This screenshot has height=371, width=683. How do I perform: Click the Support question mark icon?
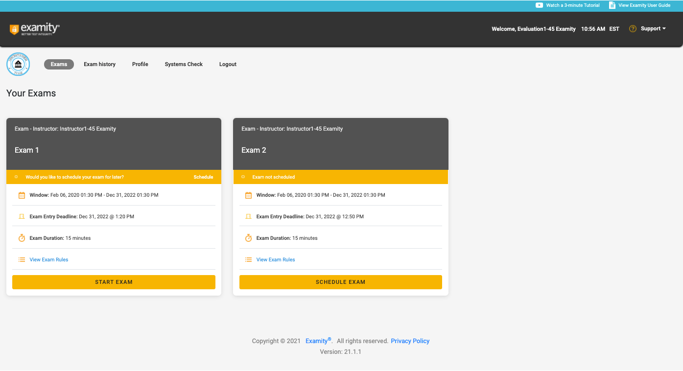pos(633,29)
